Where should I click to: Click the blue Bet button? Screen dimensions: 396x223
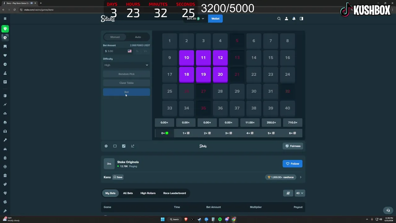[x=127, y=92]
